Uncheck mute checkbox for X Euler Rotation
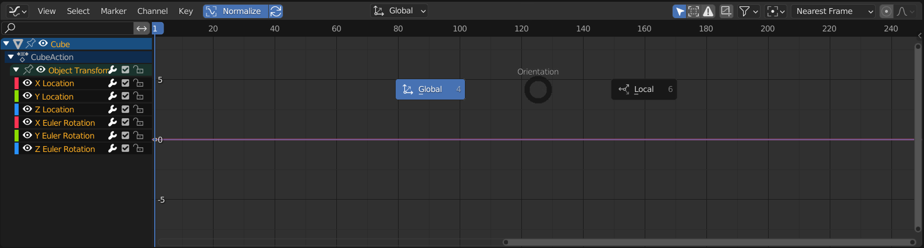 coord(125,122)
